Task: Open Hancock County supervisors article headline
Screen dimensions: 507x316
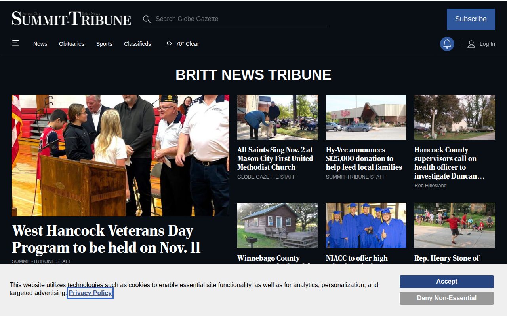Action: [449, 163]
